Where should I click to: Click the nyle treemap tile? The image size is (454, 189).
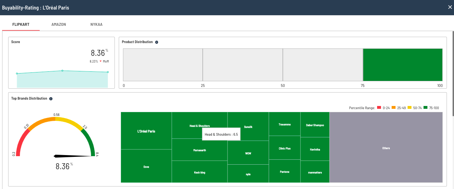click(x=248, y=173)
